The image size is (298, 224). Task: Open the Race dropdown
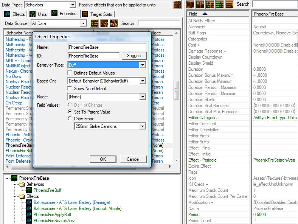tap(143, 97)
